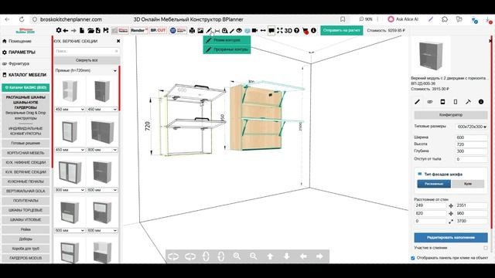
Task: Select the blue swing facade type toggle
Action: tap(434, 184)
